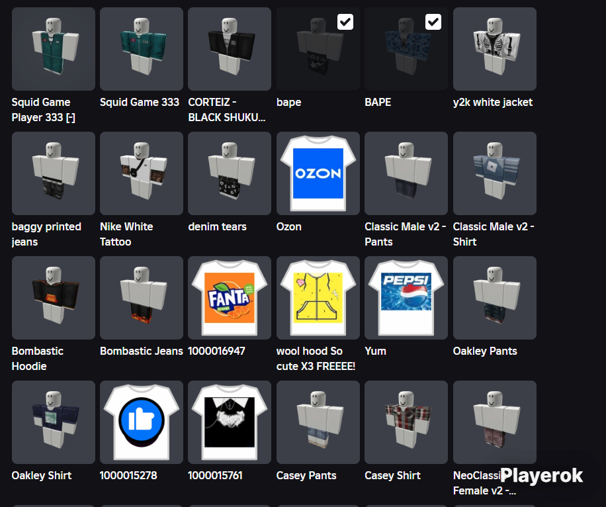
Task: Select the Squid Game Player 333 [-] thumbnail
Action: [54, 49]
